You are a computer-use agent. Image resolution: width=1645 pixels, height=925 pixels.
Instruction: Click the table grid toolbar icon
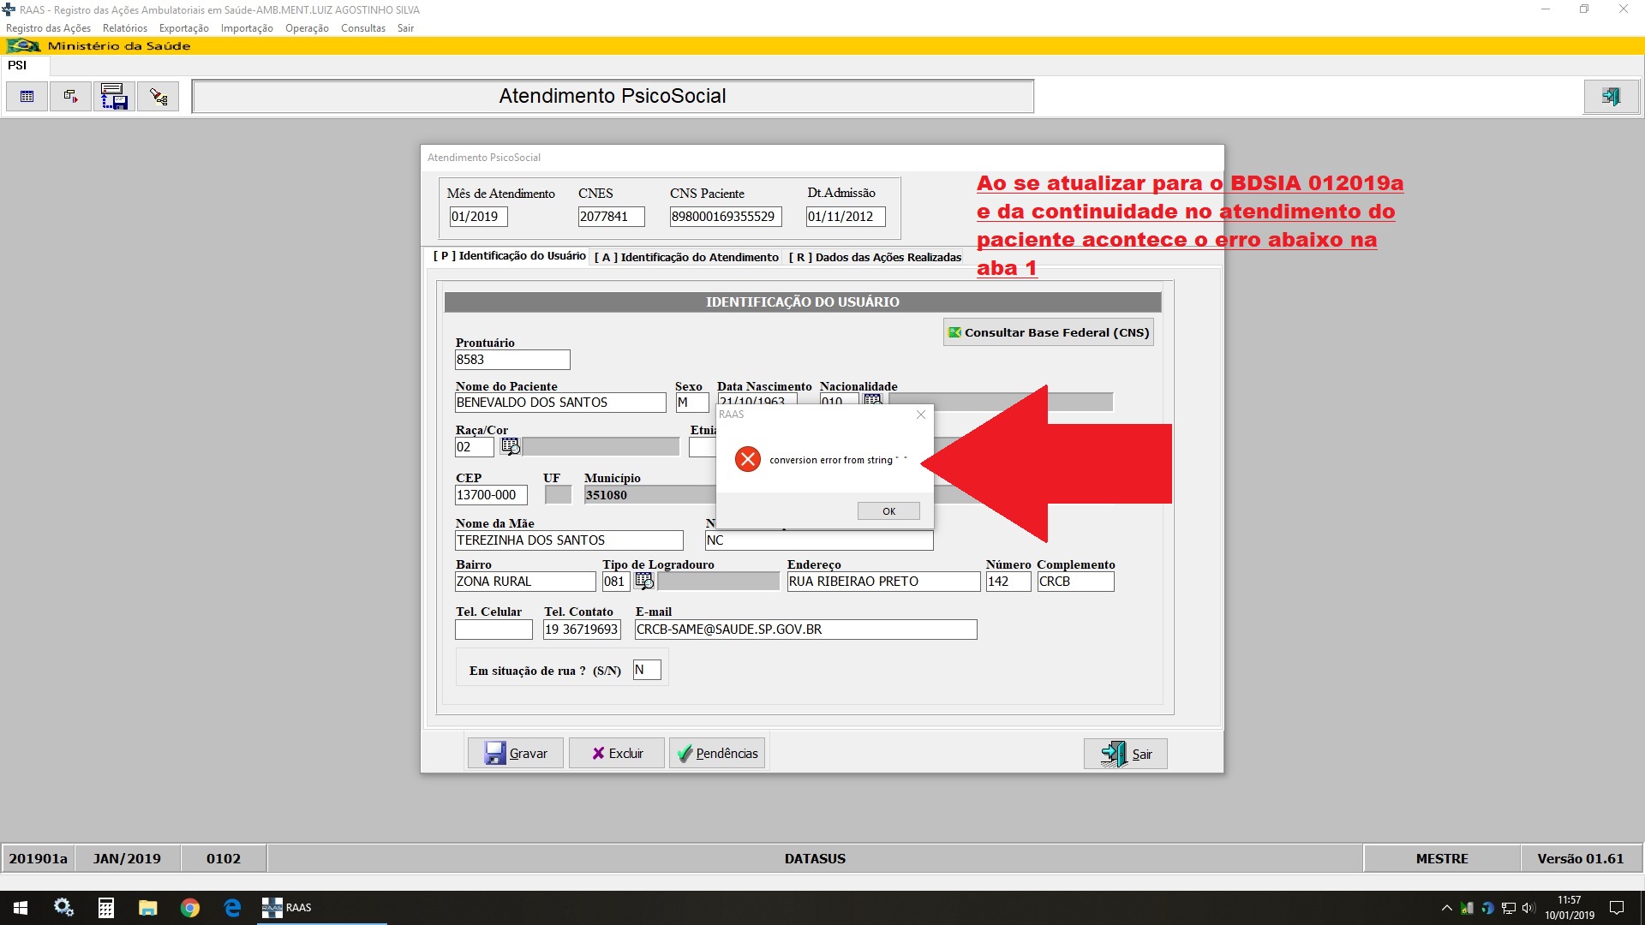[x=27, y=97]
